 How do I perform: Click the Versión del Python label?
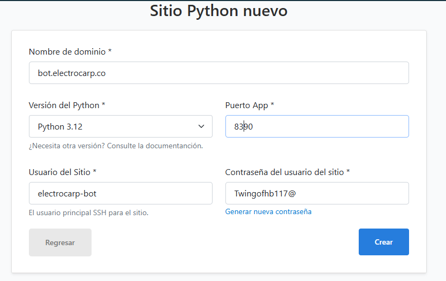click(x=67, y=105)
